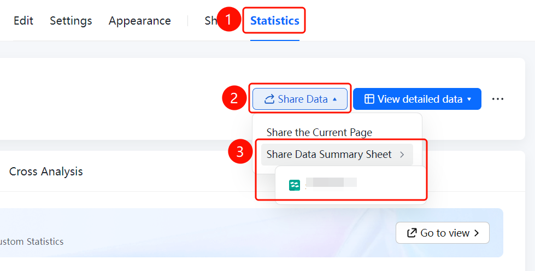Click the Go to view button
This screenshot has width=535, height=271.
(x=443, y=233)
